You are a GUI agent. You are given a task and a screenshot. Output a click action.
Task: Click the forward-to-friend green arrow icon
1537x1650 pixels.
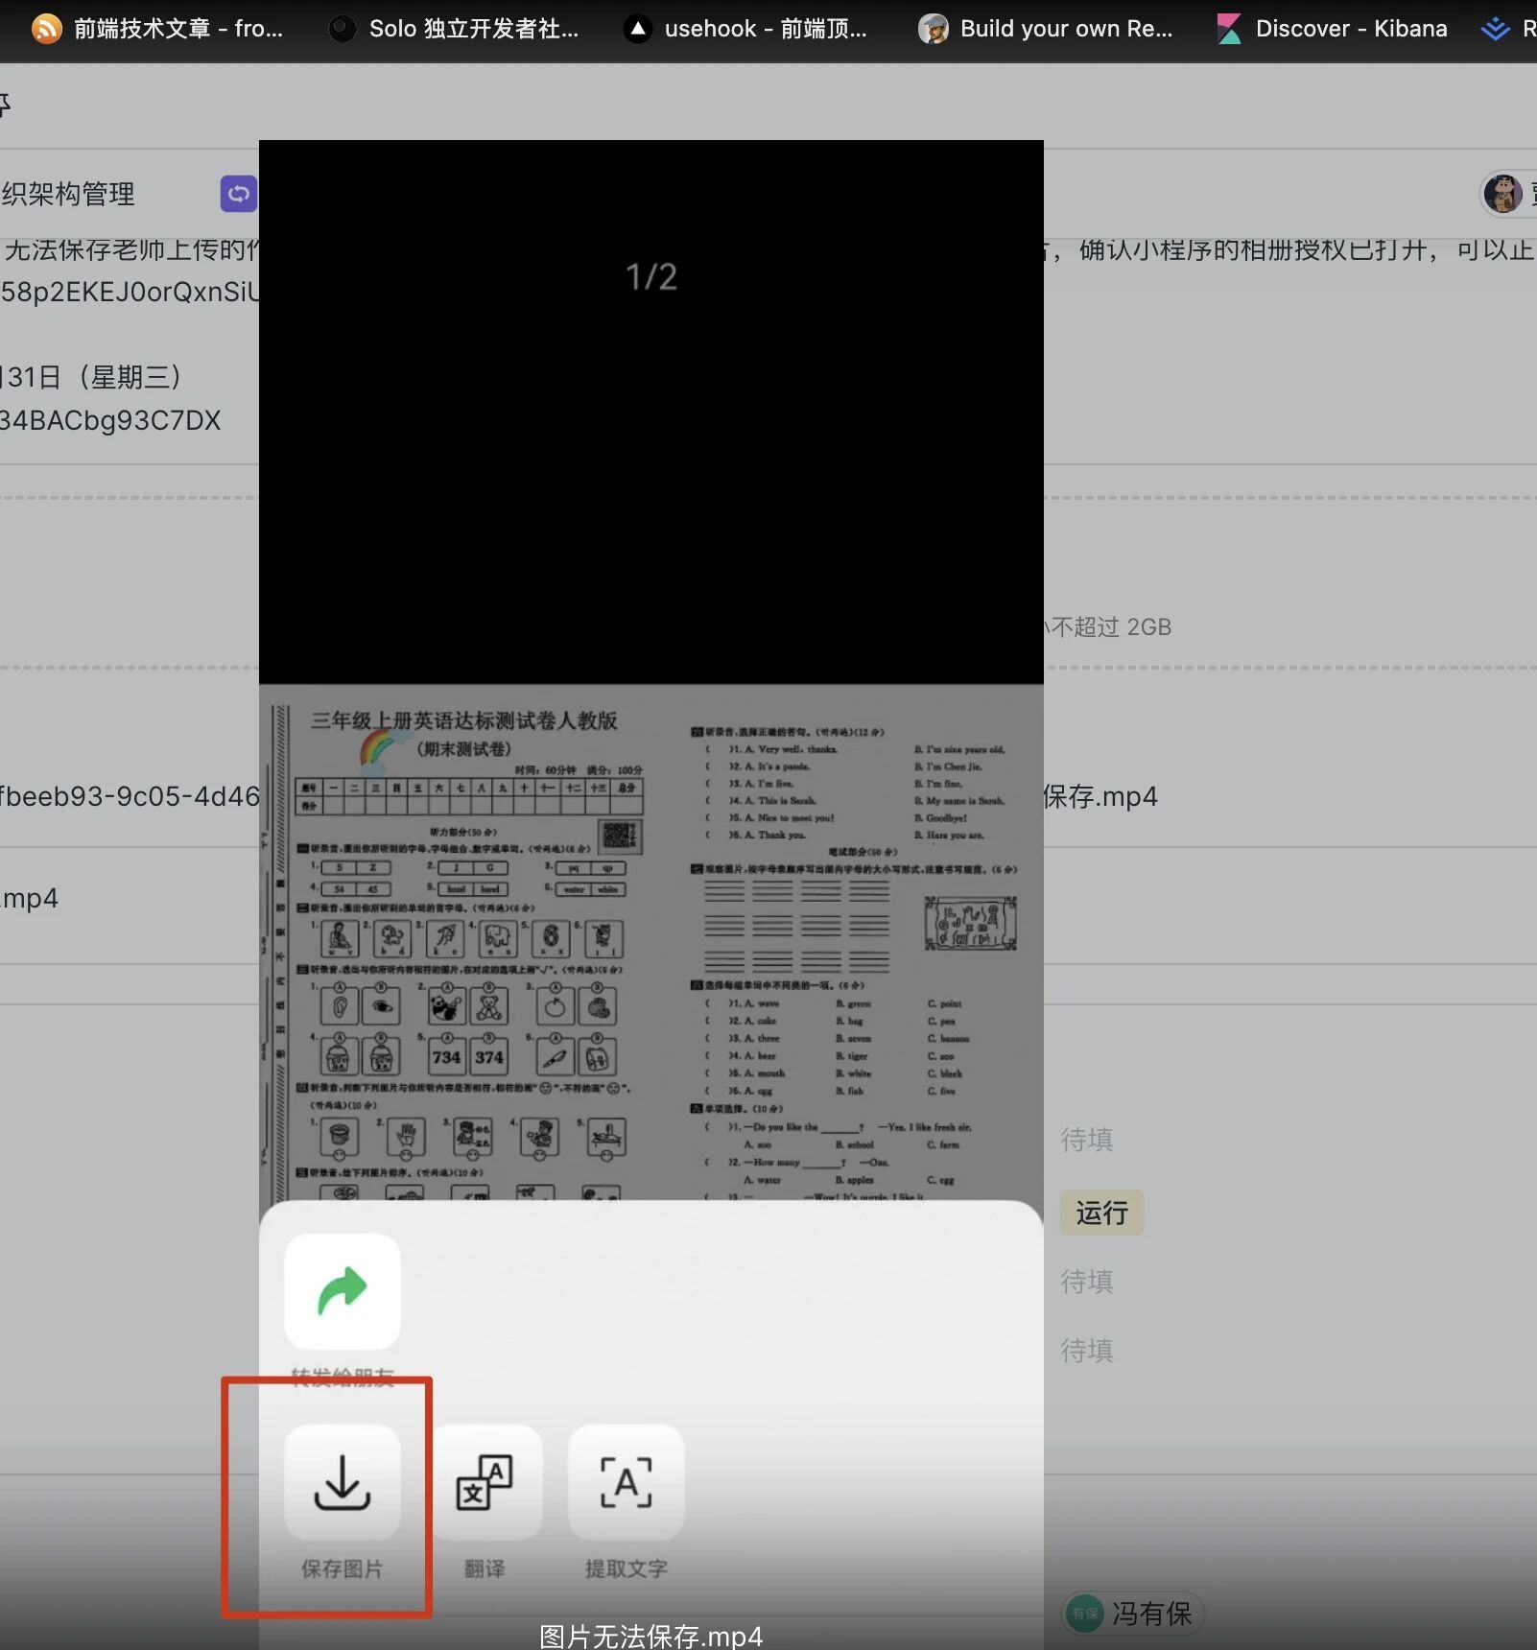pyautogui.click(x=343, y=1290)
